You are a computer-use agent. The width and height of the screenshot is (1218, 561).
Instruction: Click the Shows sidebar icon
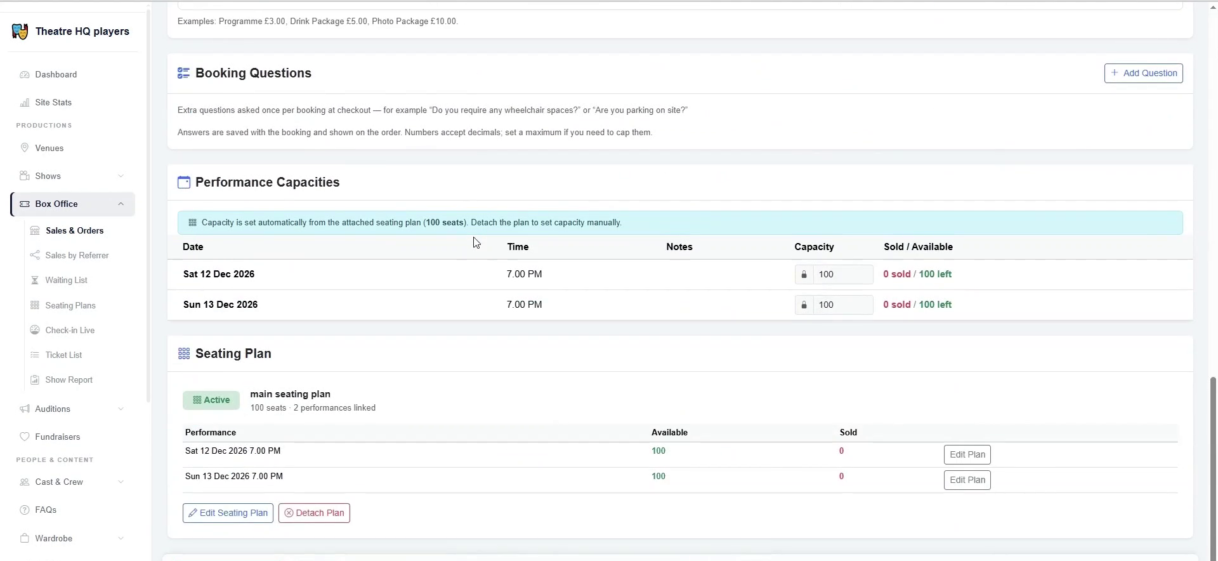coord(25,176)
